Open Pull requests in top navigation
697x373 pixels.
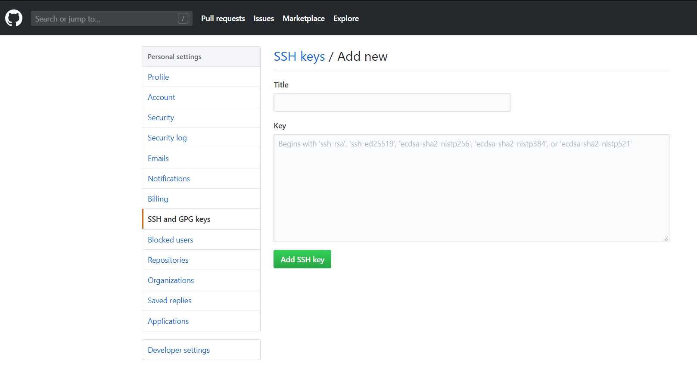[223, 19]
